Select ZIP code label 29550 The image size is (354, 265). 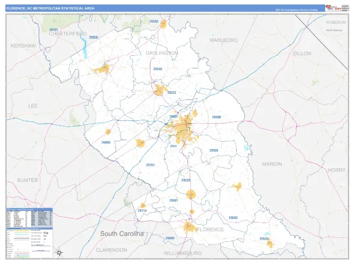tap(93, 37)
